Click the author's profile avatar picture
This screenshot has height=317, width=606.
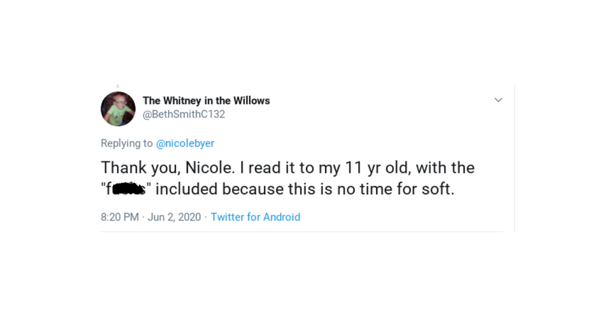(x=117, y=109)
